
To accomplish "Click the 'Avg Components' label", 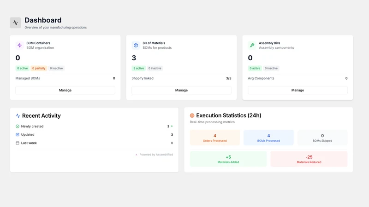I will (x=261, y=78).
